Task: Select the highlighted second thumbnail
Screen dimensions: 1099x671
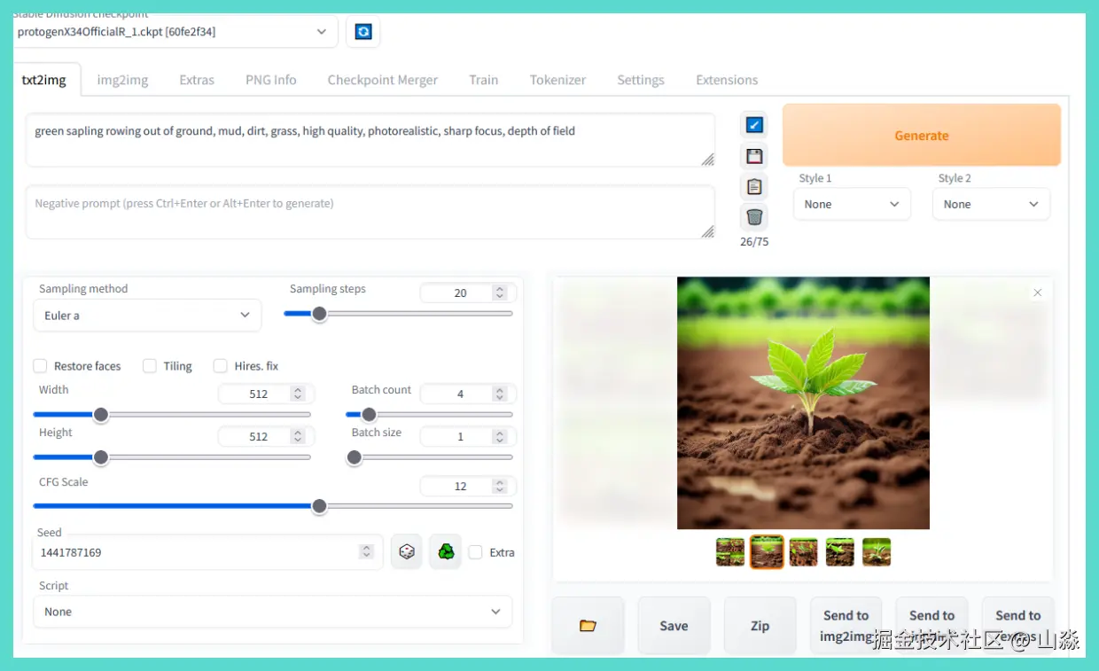Action: click(x=767, y=552)
